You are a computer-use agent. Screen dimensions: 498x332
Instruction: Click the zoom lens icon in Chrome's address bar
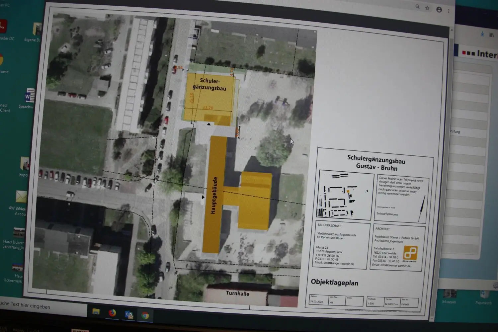tap(418, 7)
